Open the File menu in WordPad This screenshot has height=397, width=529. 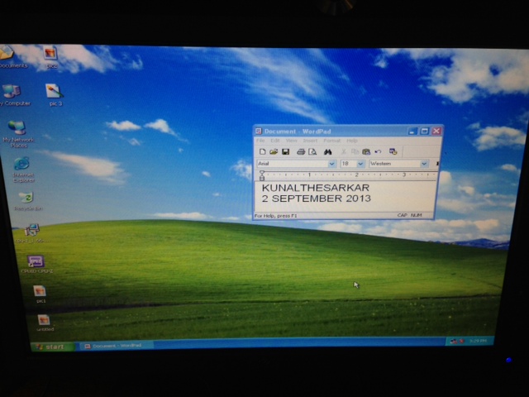click(x=260, y=141)
